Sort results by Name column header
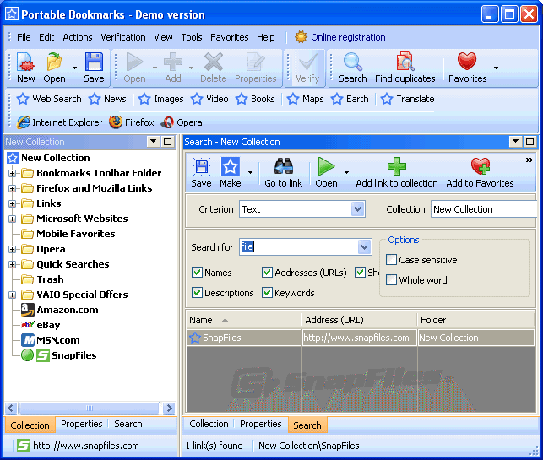 pyautogui.click(x=244, y=320)
